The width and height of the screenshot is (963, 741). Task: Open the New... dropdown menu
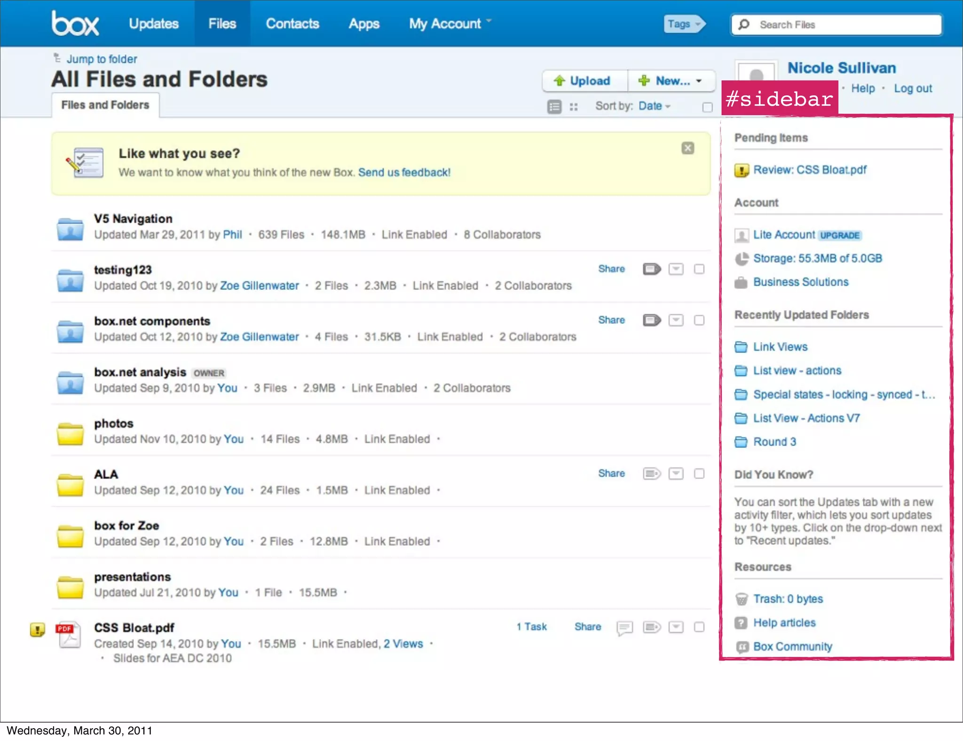tap(671, 81)
